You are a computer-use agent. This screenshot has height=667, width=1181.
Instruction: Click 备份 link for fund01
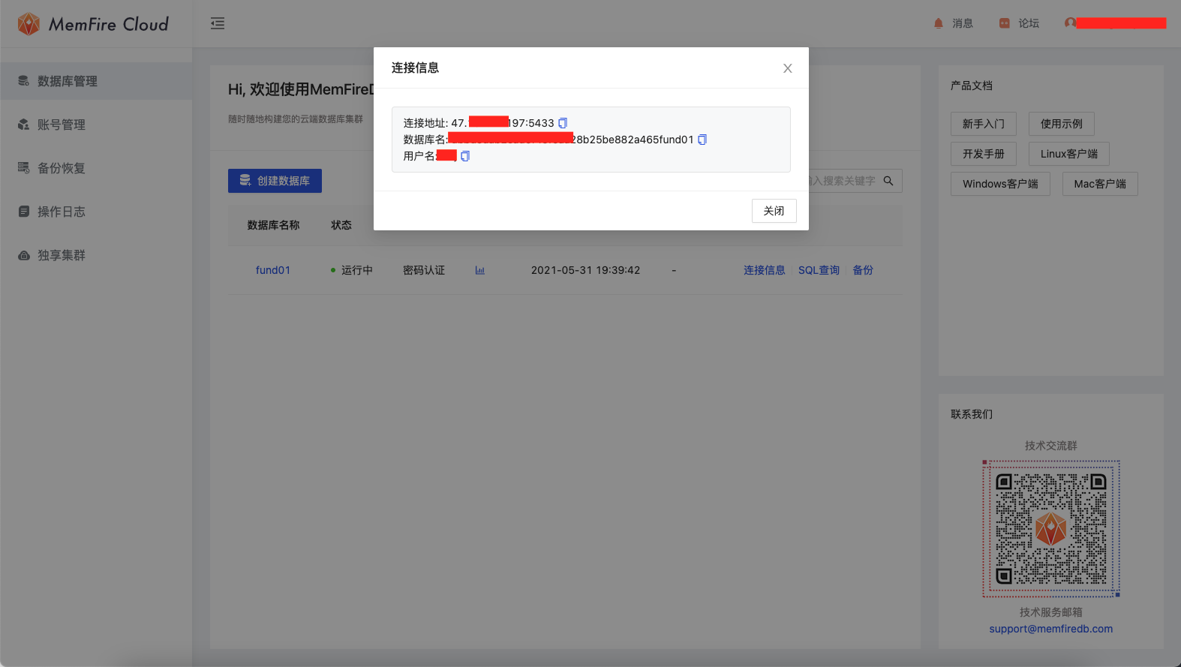click(x=863, y=270)
